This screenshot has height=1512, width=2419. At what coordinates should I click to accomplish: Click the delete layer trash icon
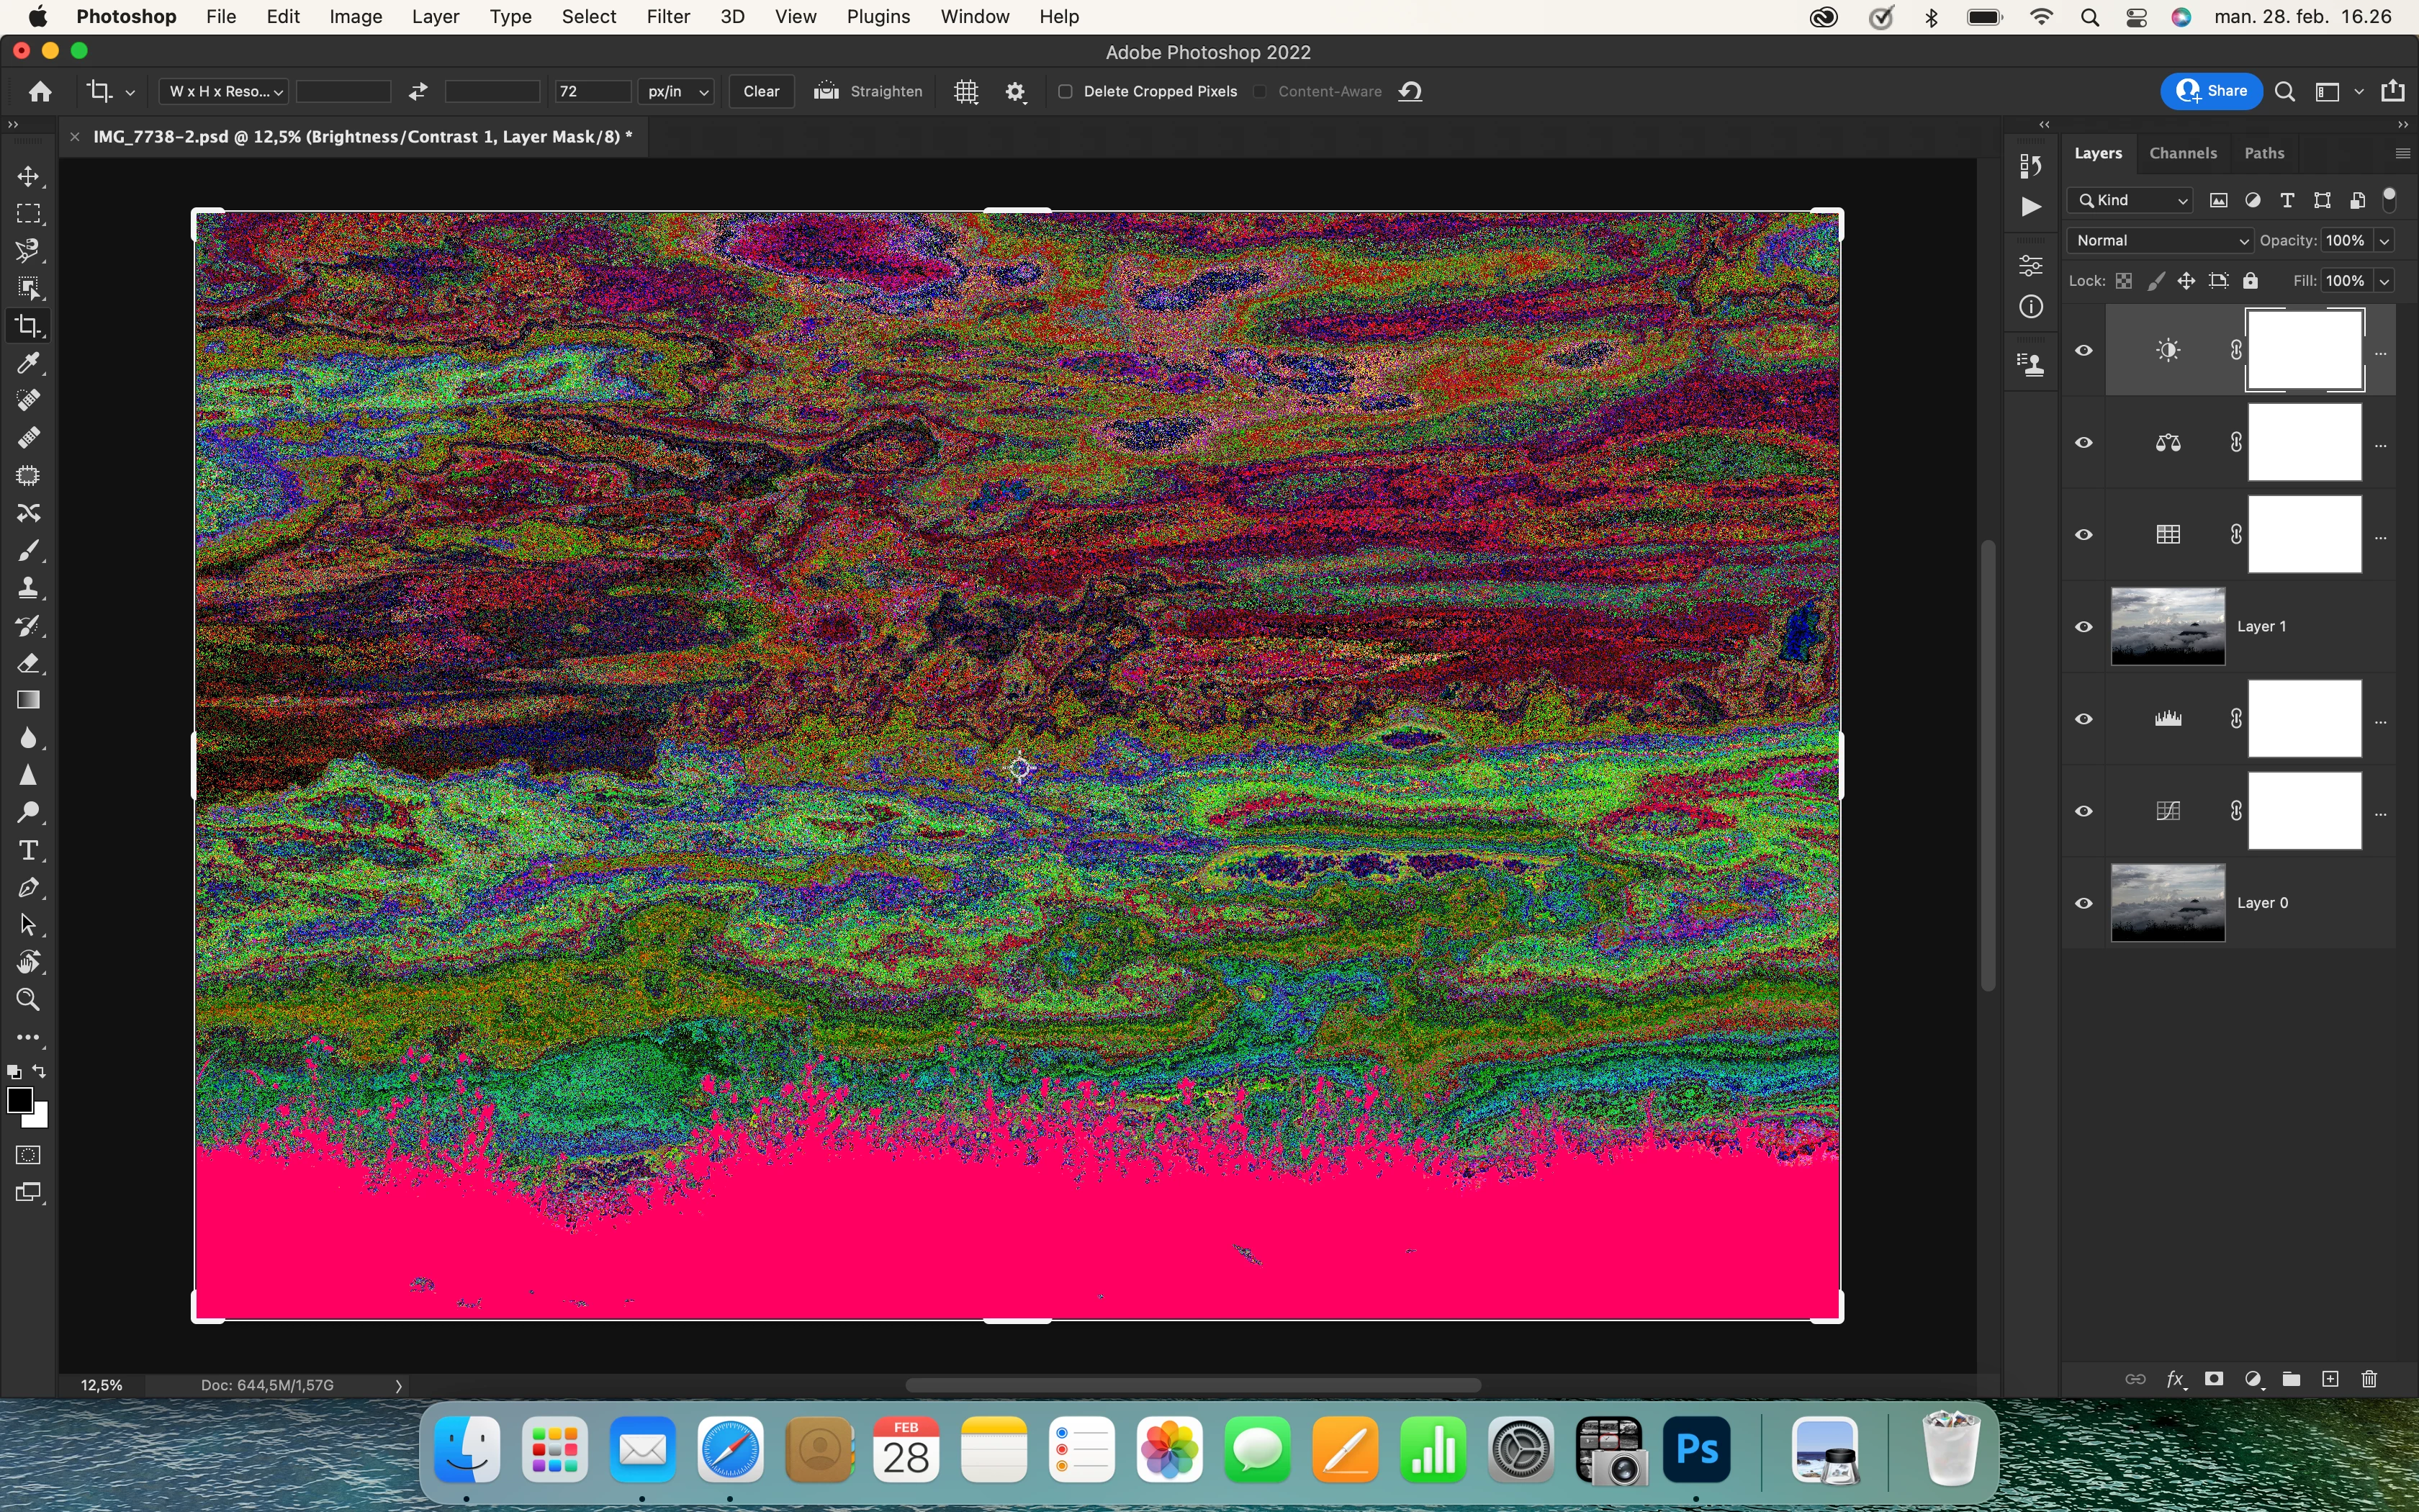pos(2368,1379)
